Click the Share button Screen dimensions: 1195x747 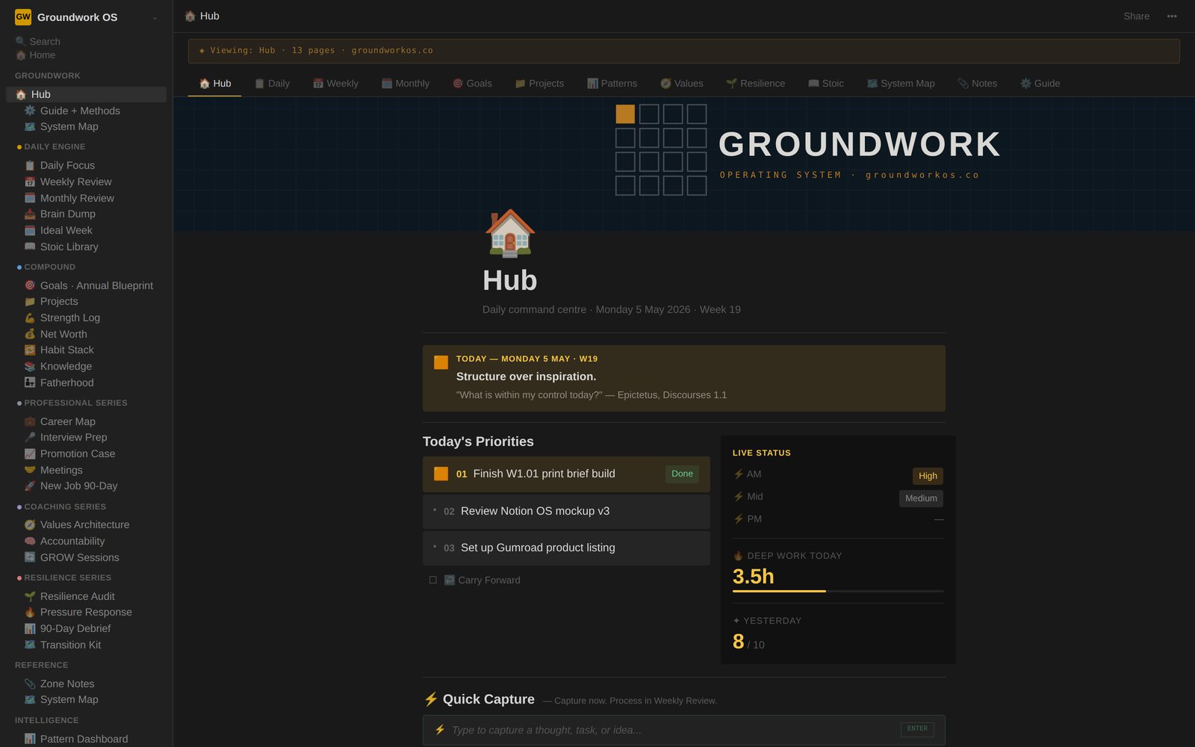coord(1136,16)
